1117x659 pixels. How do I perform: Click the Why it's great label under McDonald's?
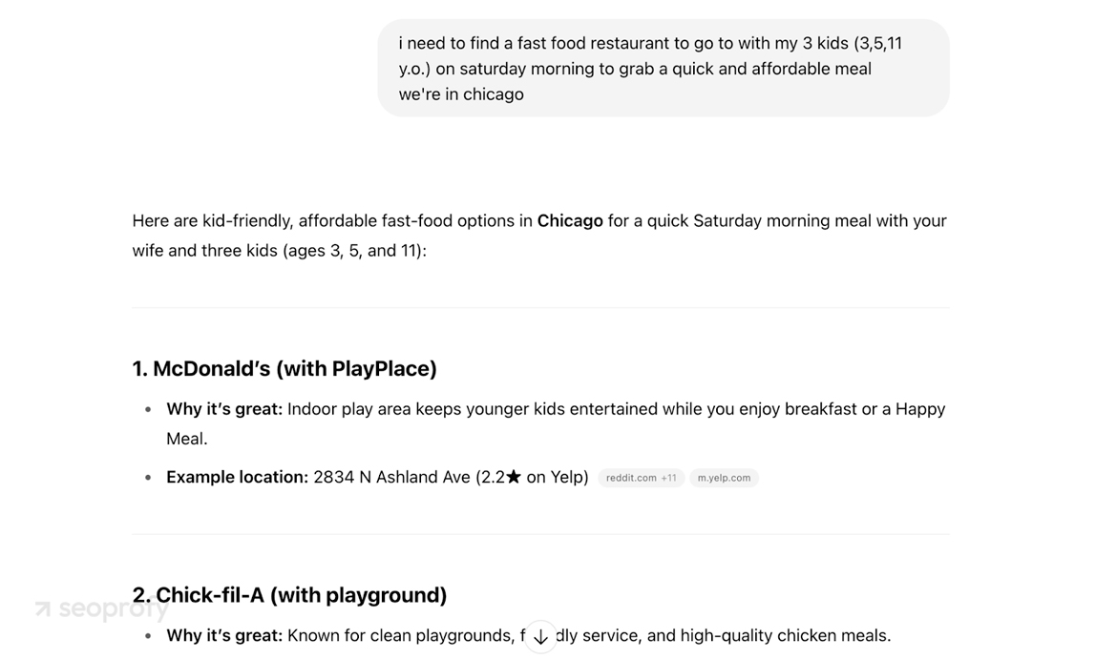(x=224, y=409)
